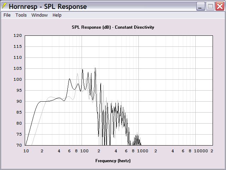Click the Hornresp - SPL Response title bar text

coord(48,6)
